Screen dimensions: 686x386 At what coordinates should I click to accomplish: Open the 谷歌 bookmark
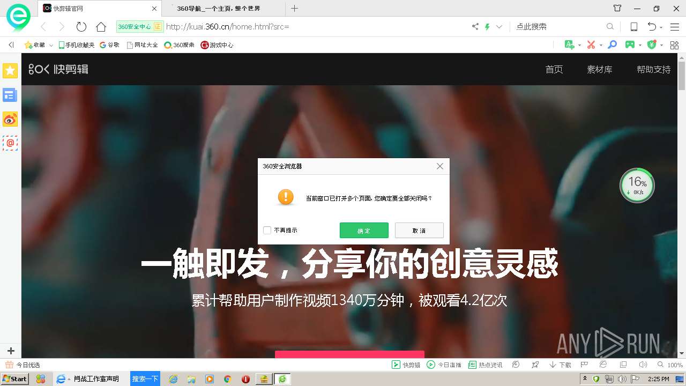pos(109,45)
